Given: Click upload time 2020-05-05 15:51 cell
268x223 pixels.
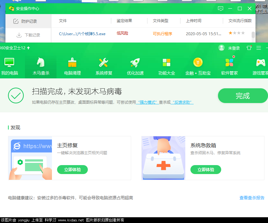Looking at the screenshot, I should (203, 34).
